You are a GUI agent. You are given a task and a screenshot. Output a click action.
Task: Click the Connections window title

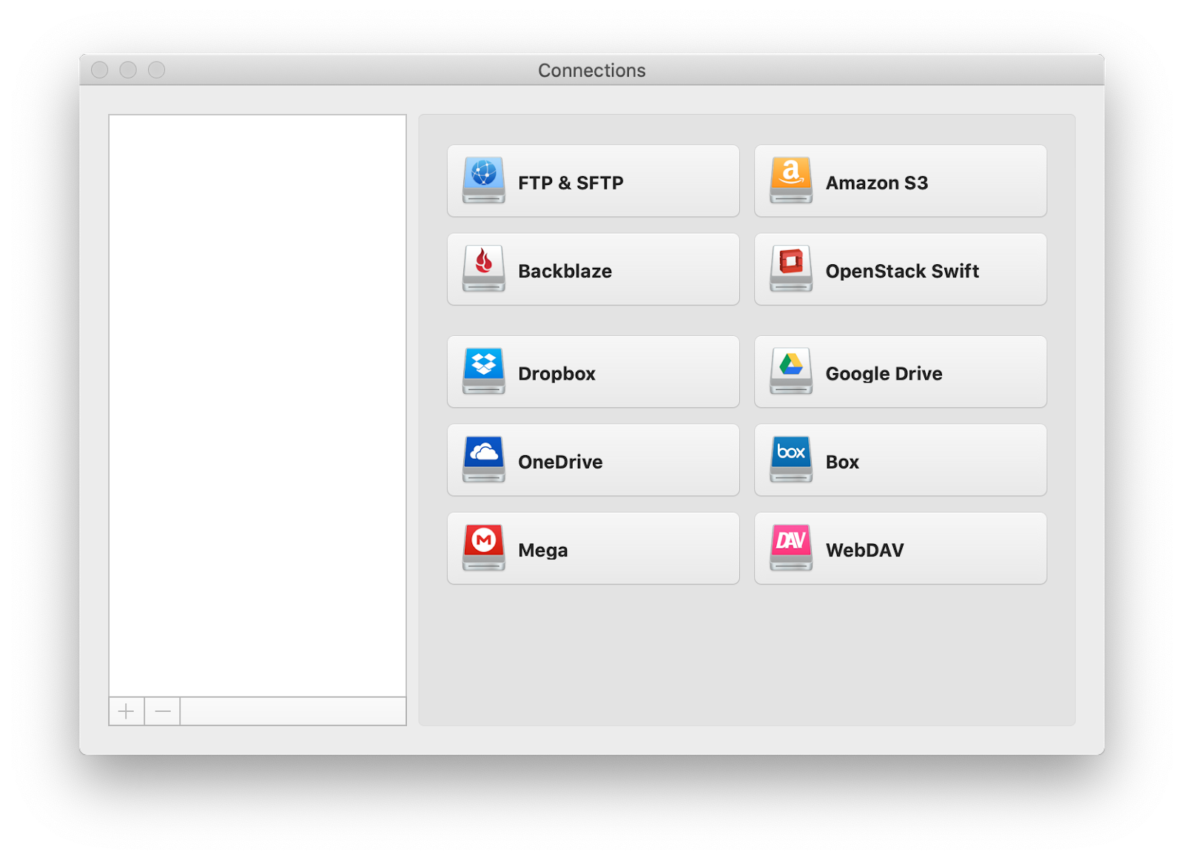tap(592, 70)
